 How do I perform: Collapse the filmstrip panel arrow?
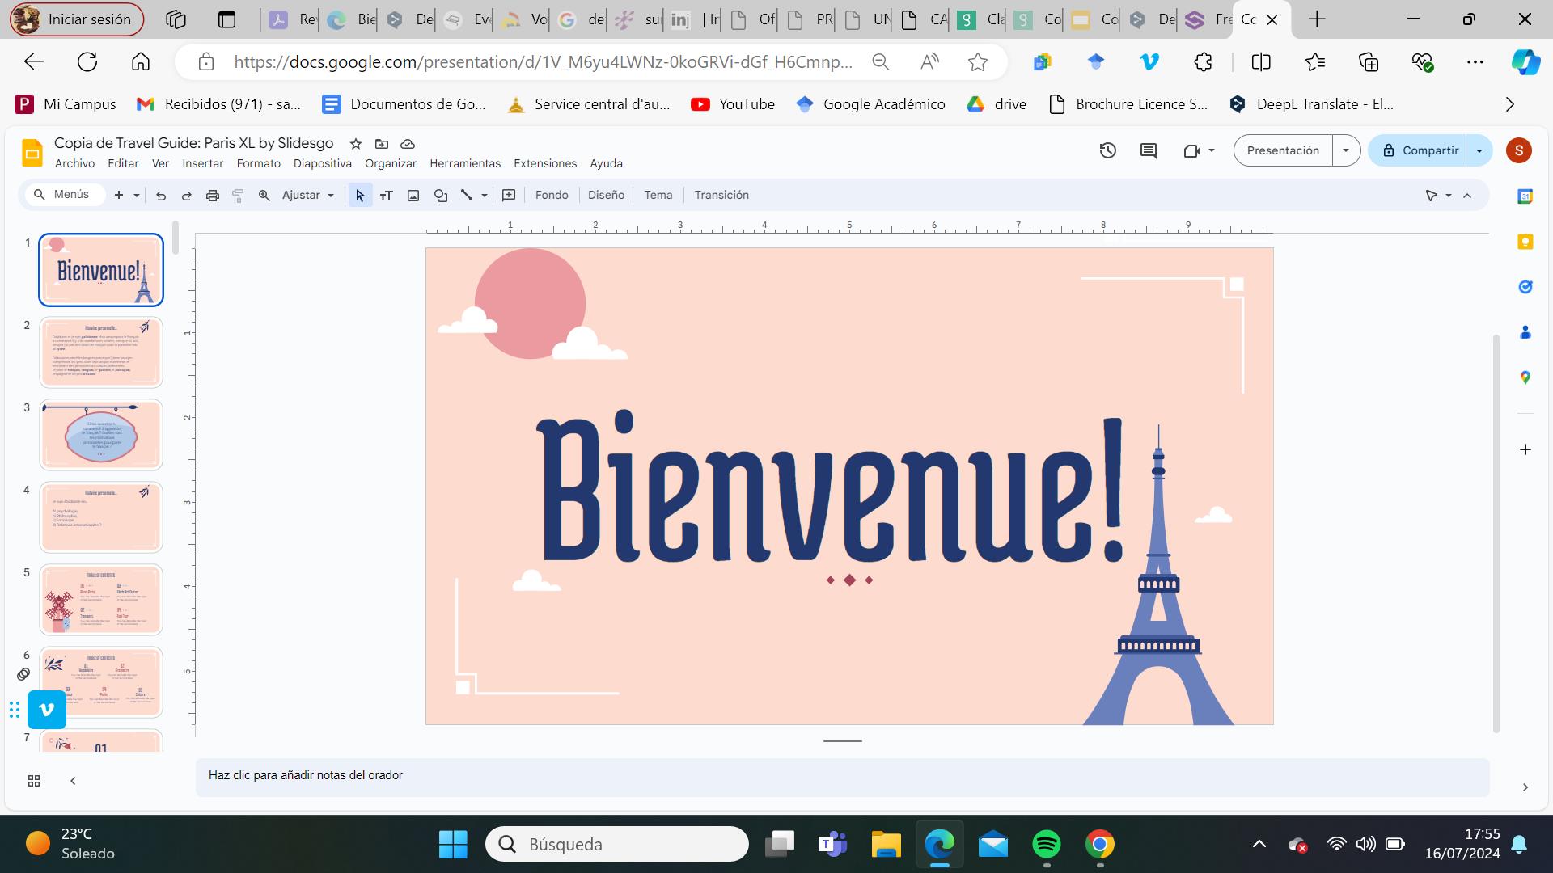tap(73, 781)
